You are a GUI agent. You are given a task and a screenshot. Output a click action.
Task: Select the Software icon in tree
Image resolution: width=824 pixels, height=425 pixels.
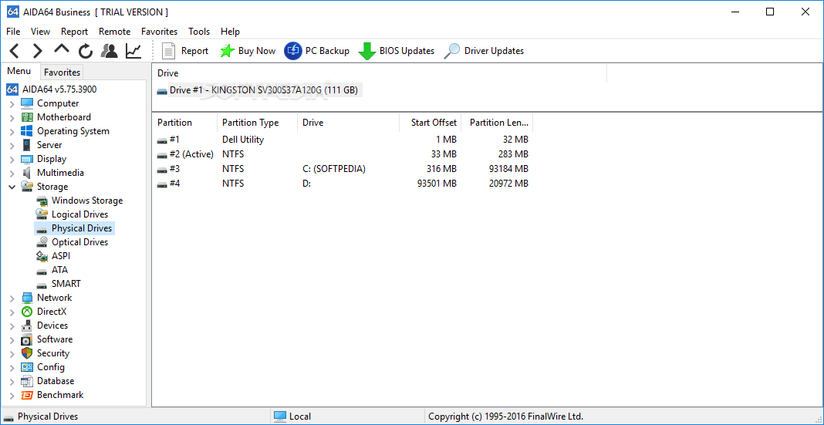tap(27, 339)
